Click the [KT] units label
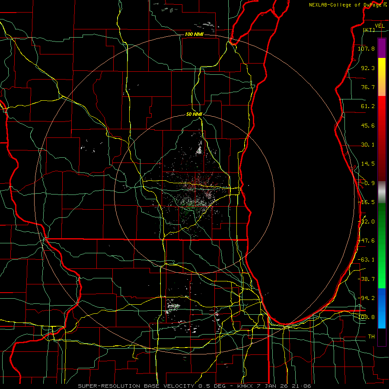389x389 pixels. [x=369, y=30]
